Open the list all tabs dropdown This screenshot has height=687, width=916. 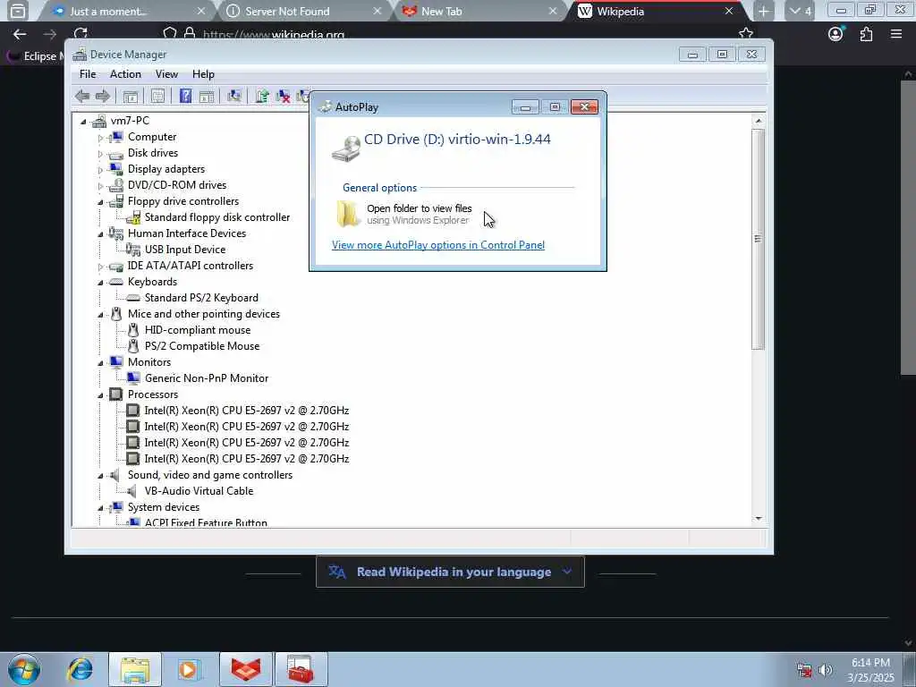[x=800, y=11]
